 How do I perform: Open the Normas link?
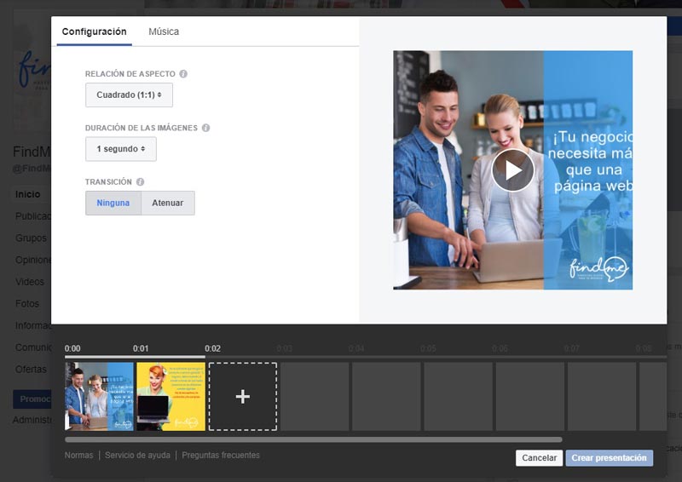click(x=78, y=455)
